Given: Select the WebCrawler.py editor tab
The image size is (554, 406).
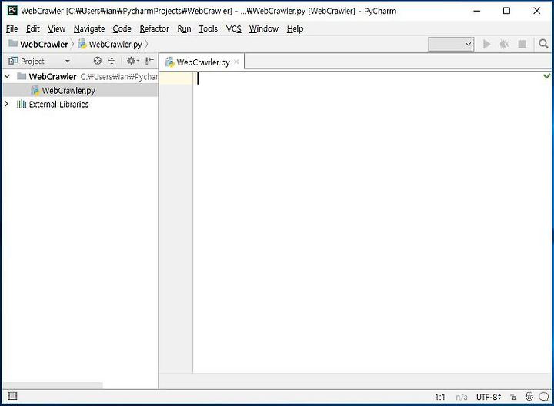Looking at the screenshot, I should (202, 62).
